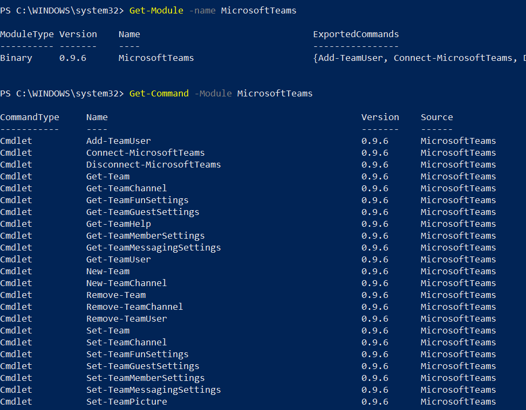Click Cmdlet type in the Set-TeamPicture row
This screenshot has width=526, height=410.
(x=16, y=401)
